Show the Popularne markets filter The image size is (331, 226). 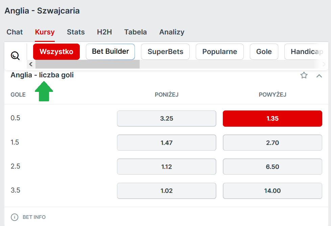pyautogui.click(x=220, y=52)
